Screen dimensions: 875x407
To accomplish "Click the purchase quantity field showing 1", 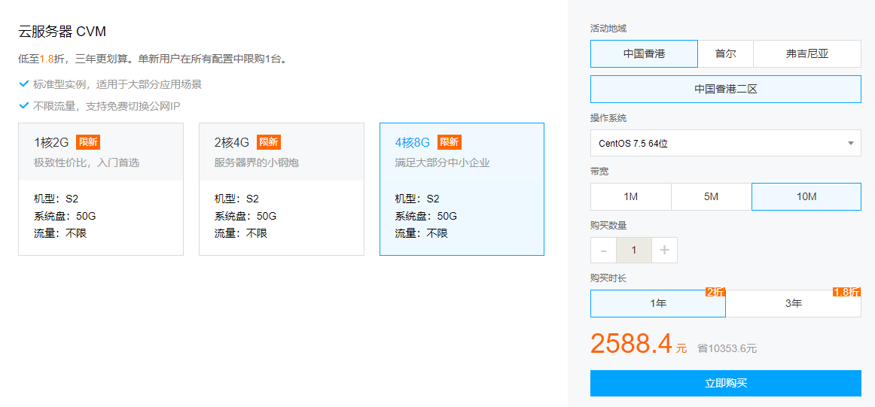I will [634, 250].
